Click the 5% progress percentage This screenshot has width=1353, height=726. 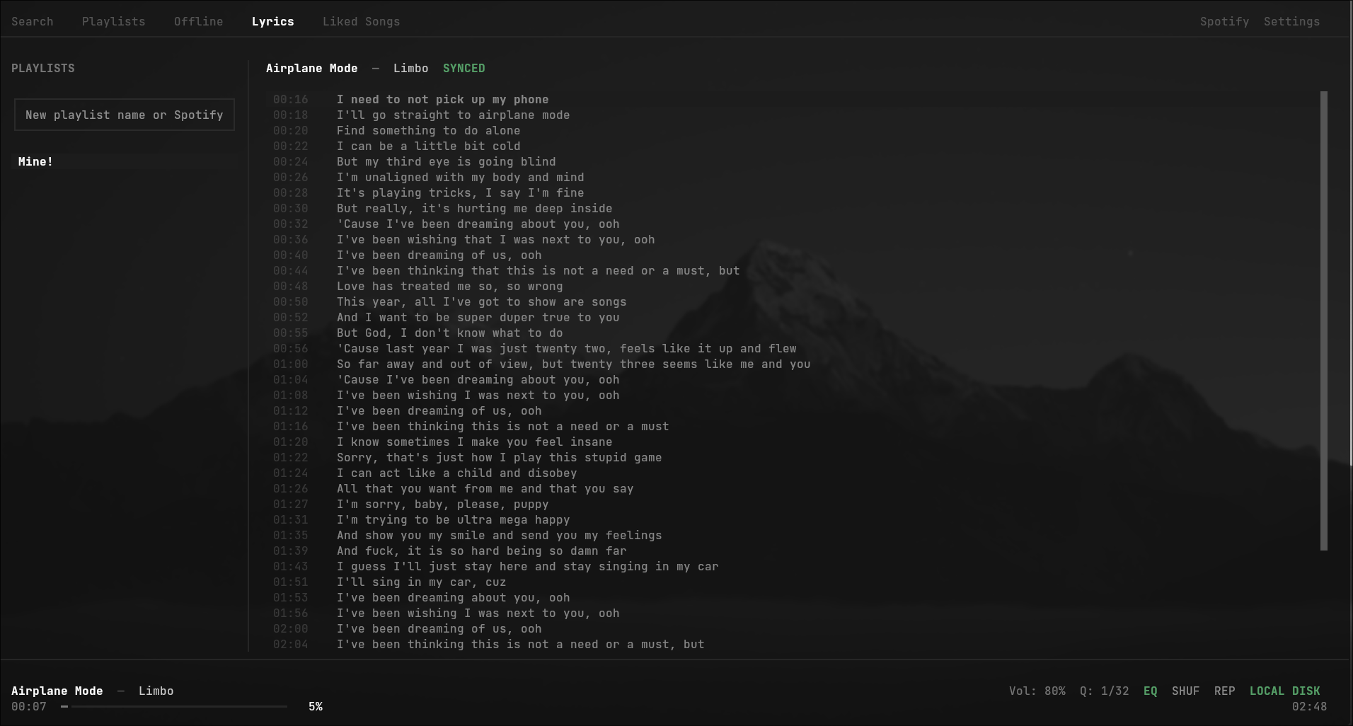tap(316, 707)
